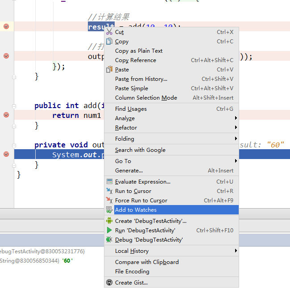Select Create Gist... entry
This screenshot has height=289, width=290.
[171, 282]
